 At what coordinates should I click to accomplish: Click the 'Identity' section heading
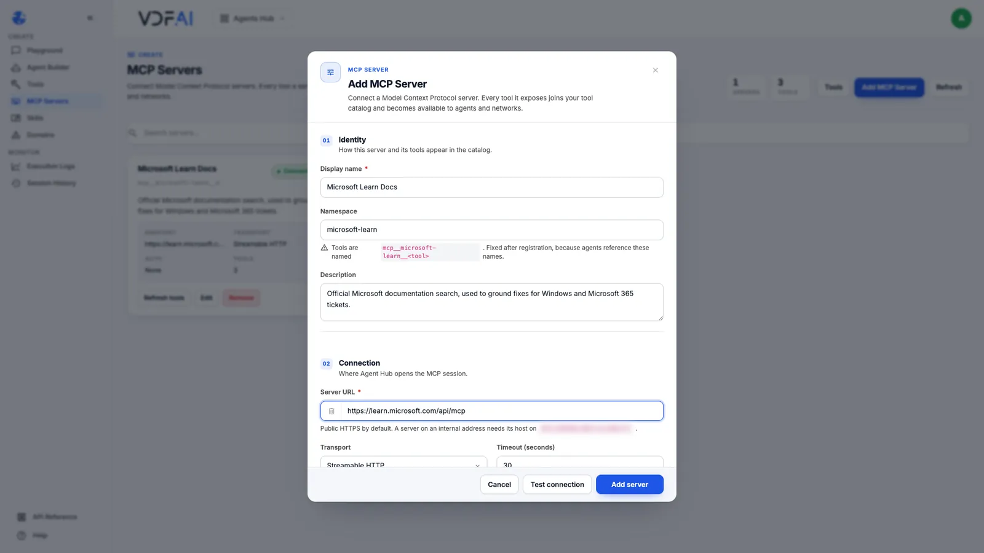coord(352,140)
